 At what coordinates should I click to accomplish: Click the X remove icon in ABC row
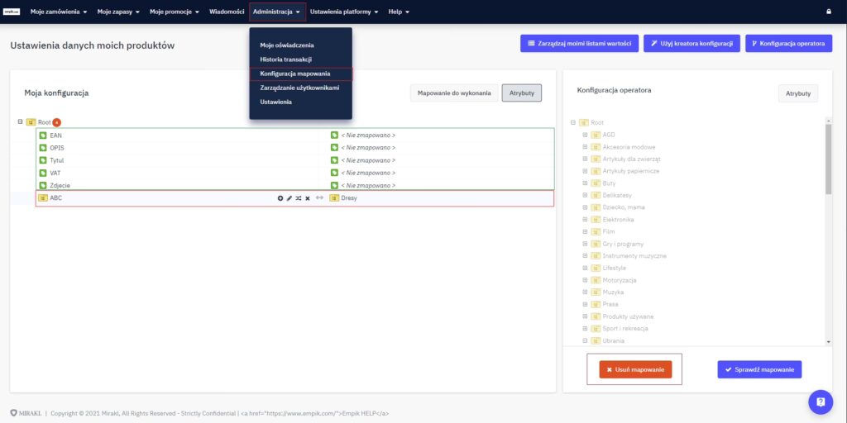[x=308, y=198]
